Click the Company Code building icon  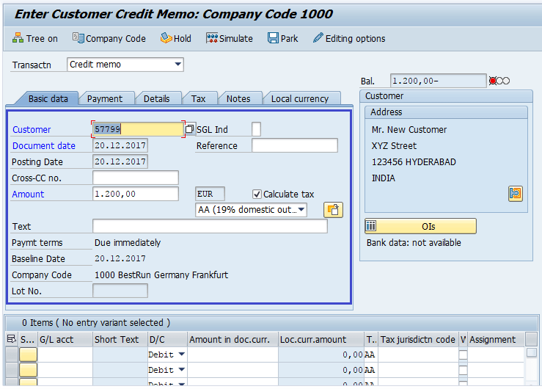[78, 38]
